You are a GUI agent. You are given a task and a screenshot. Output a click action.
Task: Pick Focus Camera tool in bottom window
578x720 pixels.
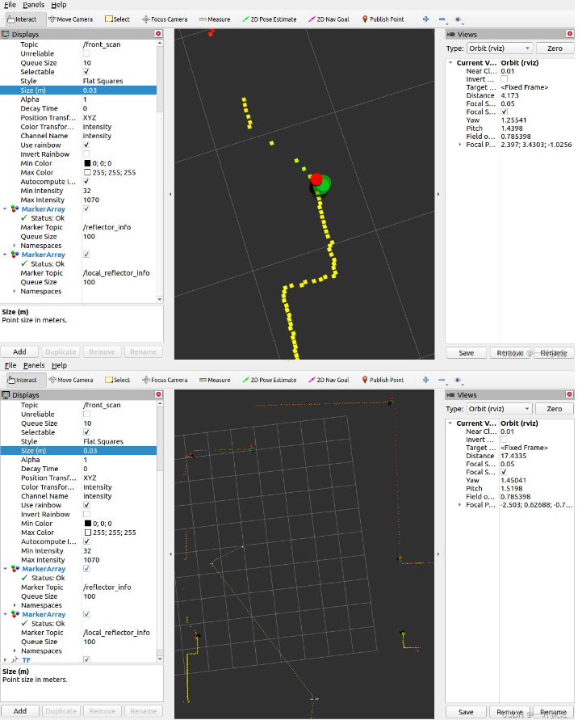(x=165, y=380)
